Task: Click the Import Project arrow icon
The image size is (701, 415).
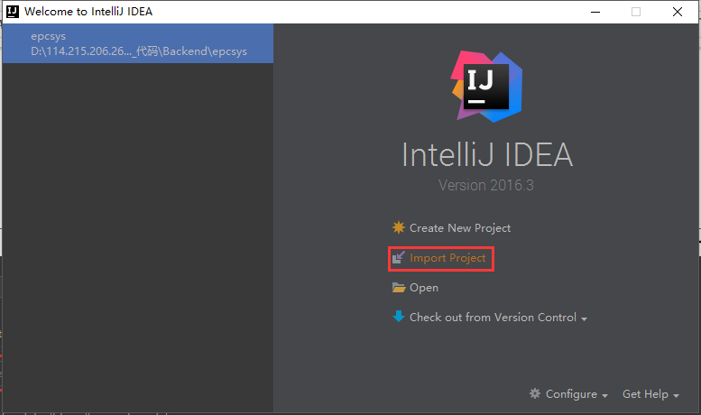Action: tap(399, 258)
